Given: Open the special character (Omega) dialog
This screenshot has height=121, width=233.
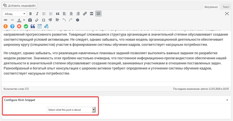Looking at the screenshot, I should 44,20.
